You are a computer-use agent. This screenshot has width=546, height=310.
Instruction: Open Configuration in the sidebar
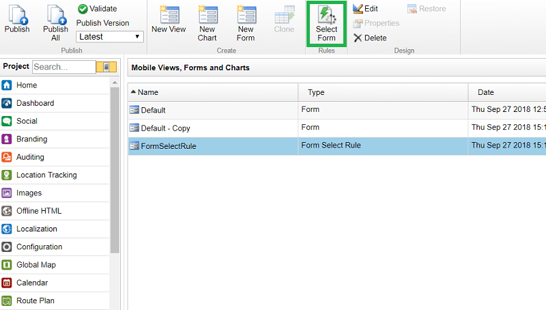(55, 247)
